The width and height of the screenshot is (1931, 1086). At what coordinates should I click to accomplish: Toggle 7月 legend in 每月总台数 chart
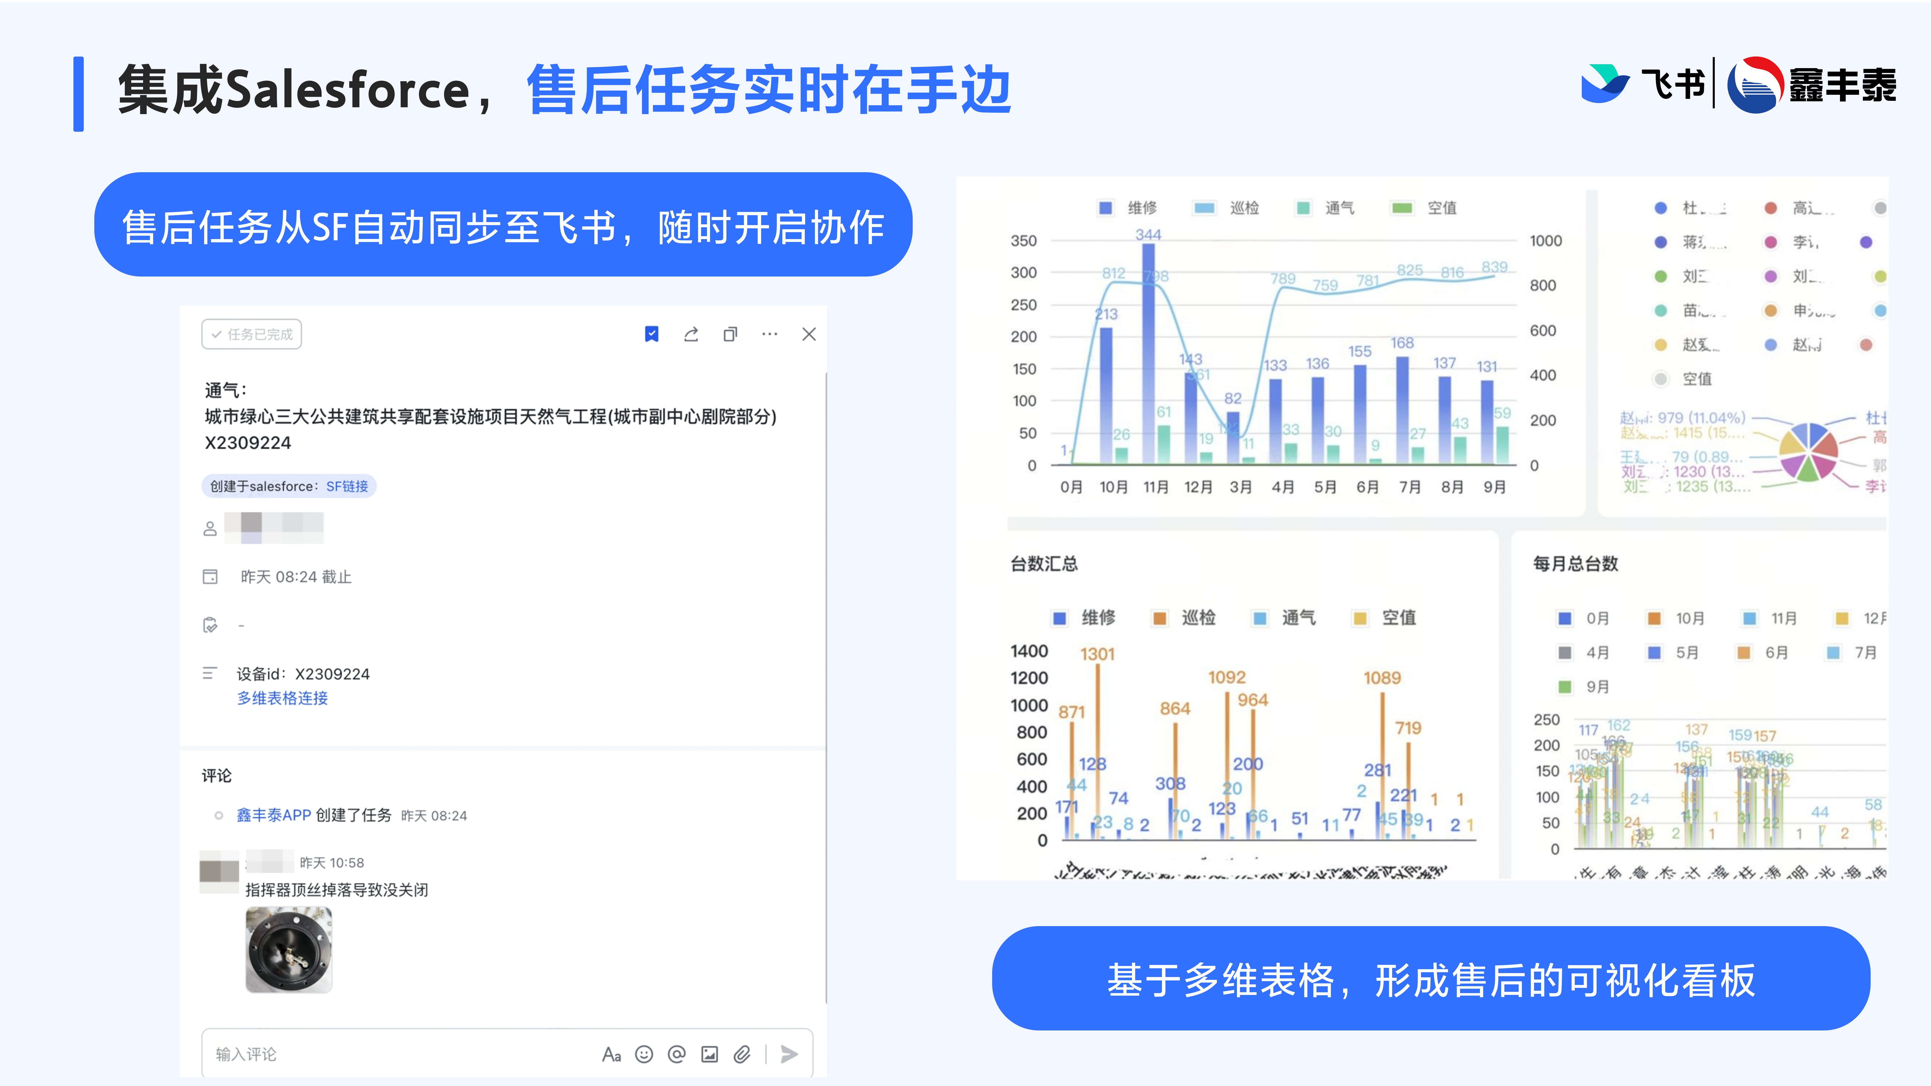tap(1852, 653)
